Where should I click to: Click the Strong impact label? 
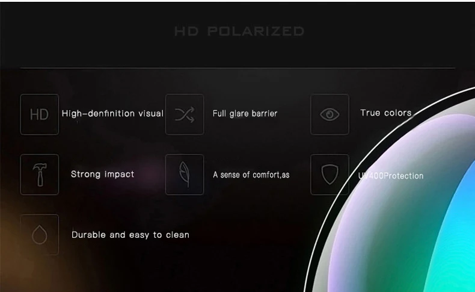(102, 174)
